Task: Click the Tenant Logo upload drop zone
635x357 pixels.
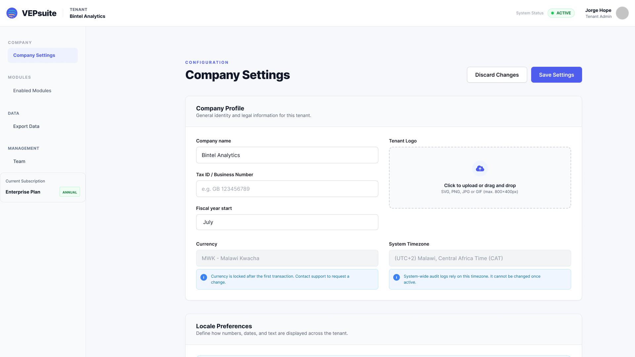Action: point(480,178)
